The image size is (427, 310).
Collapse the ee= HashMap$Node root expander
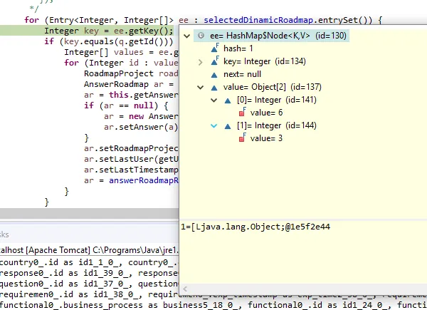coord(186,36)
